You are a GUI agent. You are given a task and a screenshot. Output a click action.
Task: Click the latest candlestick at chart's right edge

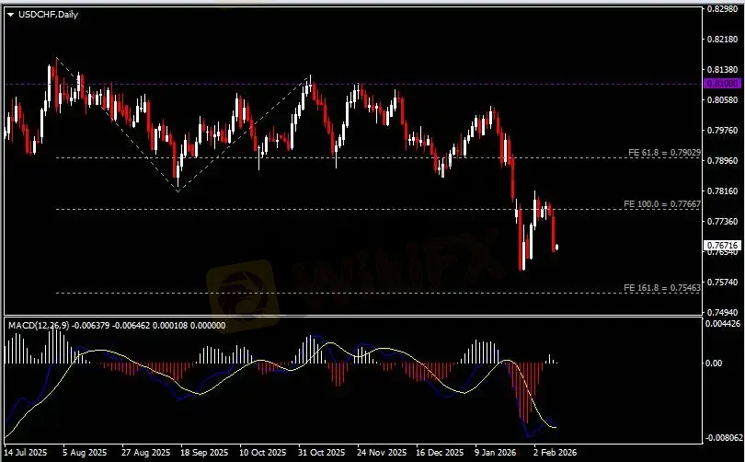pyautogui.click(x=556, y=246)
